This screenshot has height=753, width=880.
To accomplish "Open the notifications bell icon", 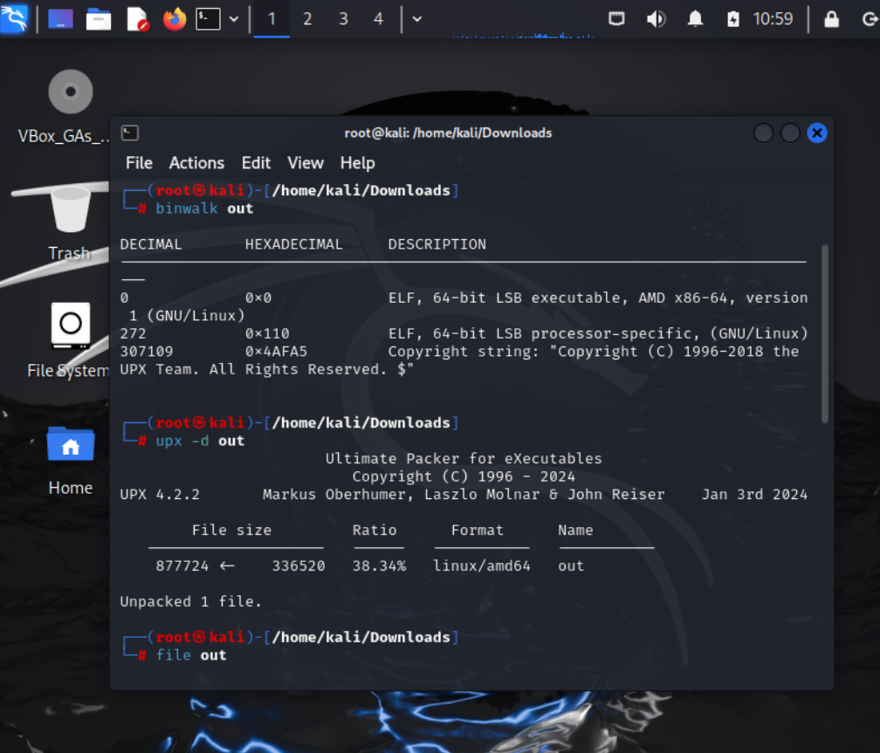I will tap(695, 18).
